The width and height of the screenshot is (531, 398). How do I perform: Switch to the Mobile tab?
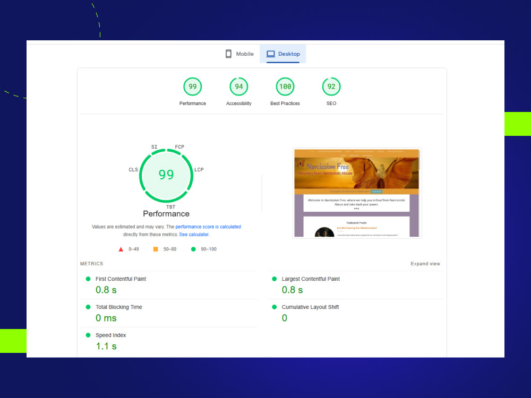(x=239, y=54)
